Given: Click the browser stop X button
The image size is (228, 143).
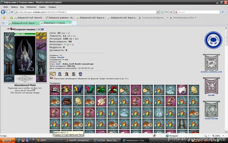Looking at the screenshot, I should point(171,12).
